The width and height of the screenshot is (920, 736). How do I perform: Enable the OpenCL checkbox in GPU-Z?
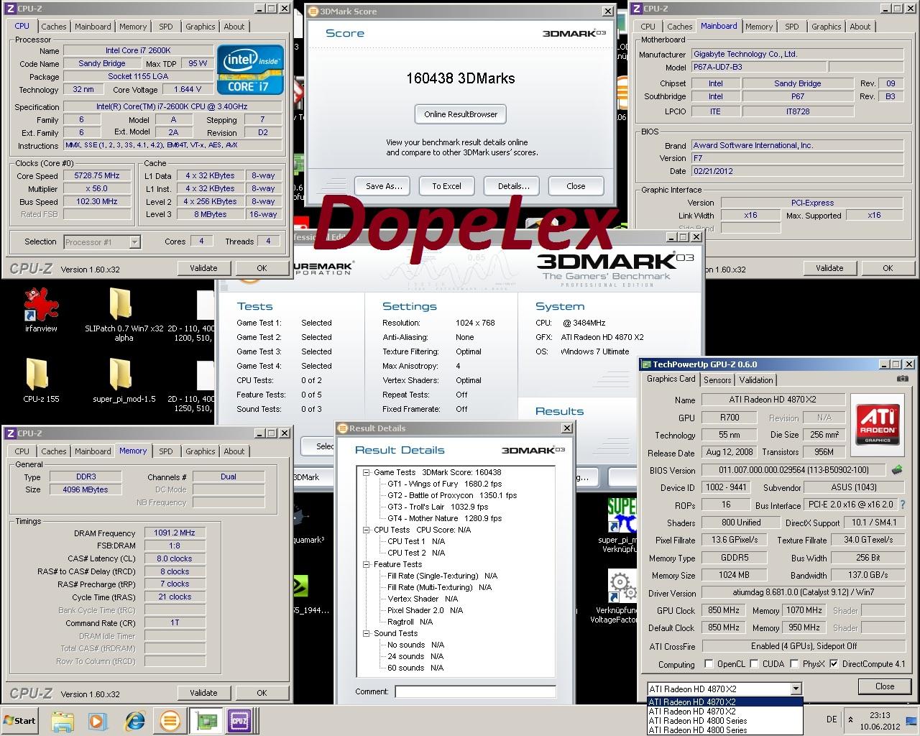click(709, 664)
